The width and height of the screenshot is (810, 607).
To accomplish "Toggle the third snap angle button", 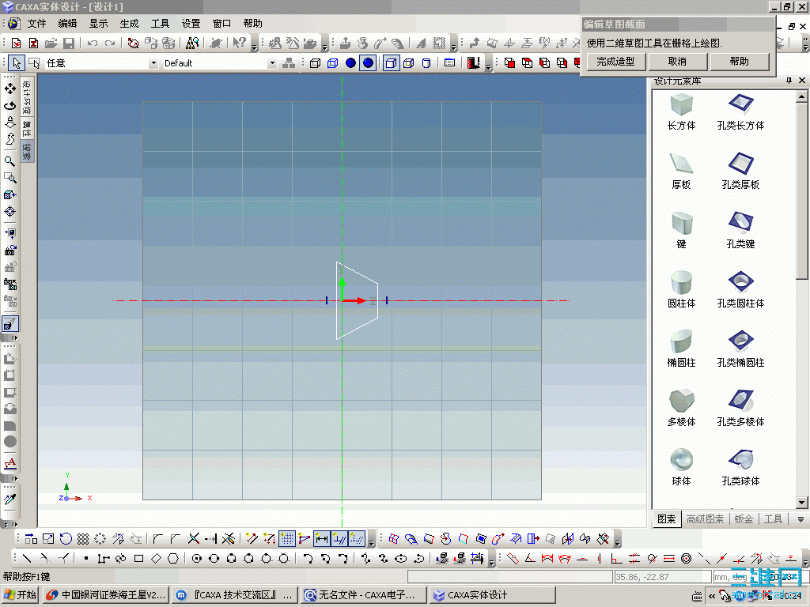I will [357, 539].
